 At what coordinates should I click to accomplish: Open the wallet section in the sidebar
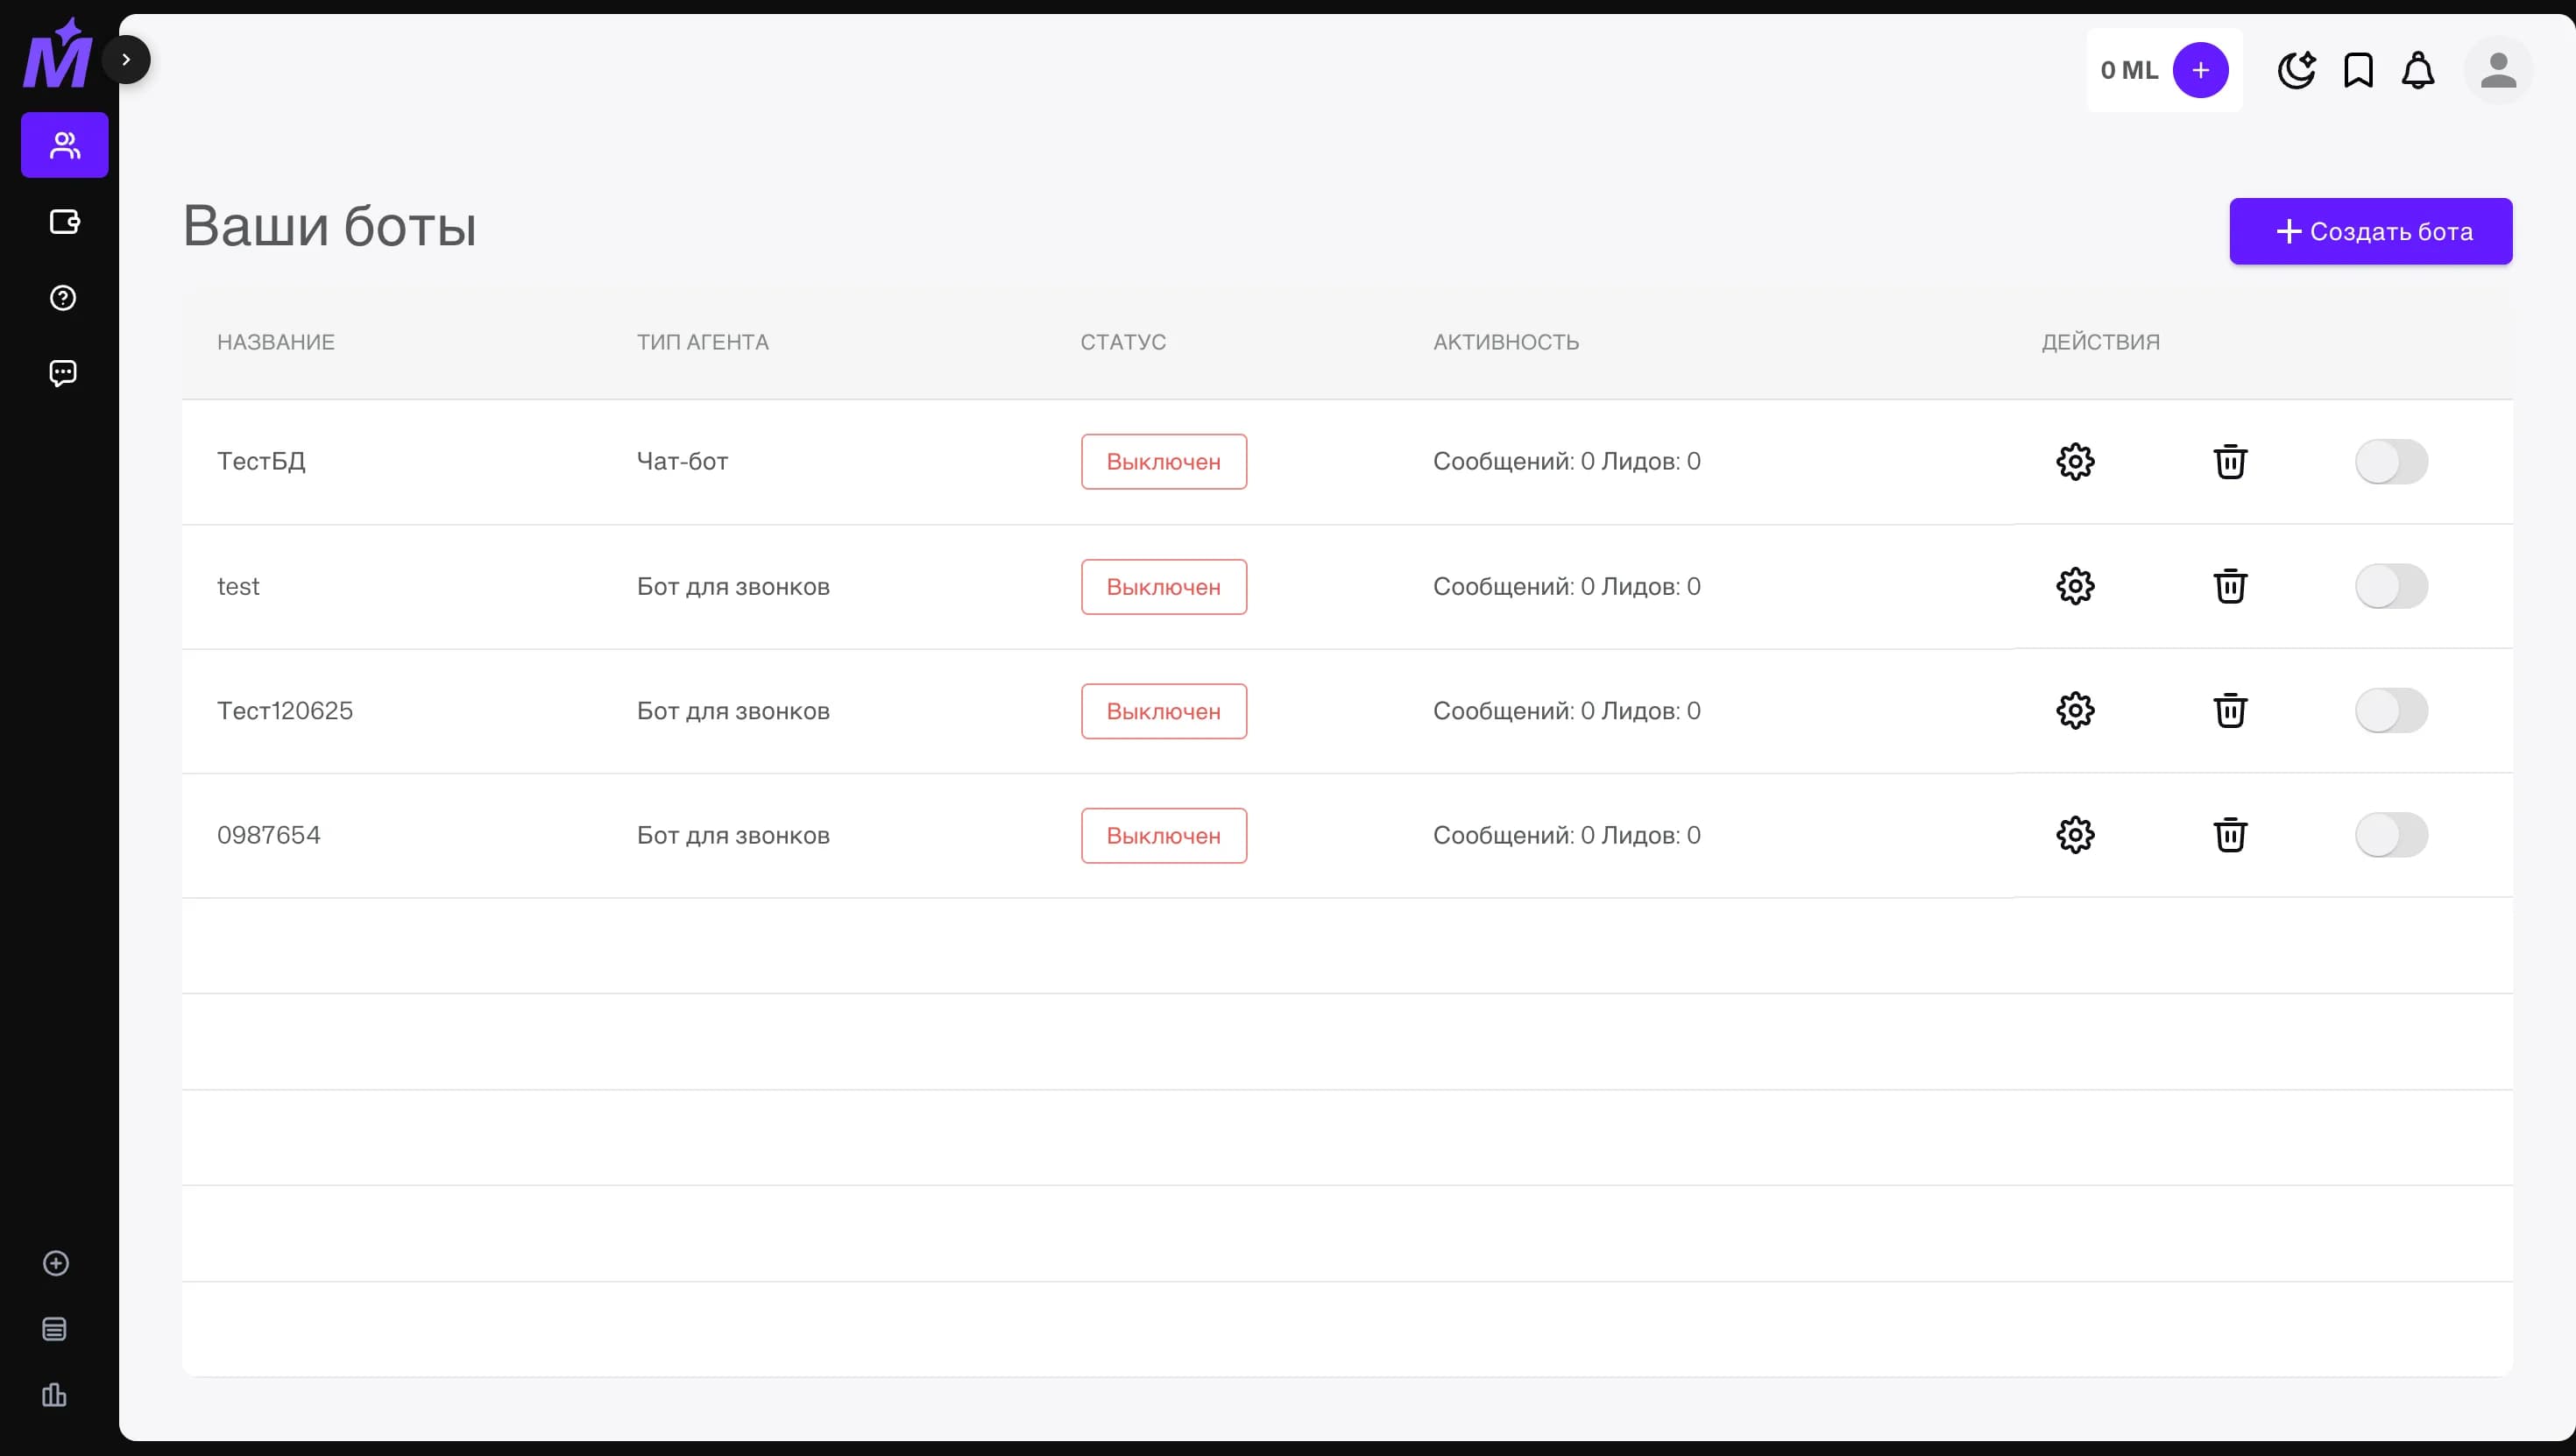[63, 222]
